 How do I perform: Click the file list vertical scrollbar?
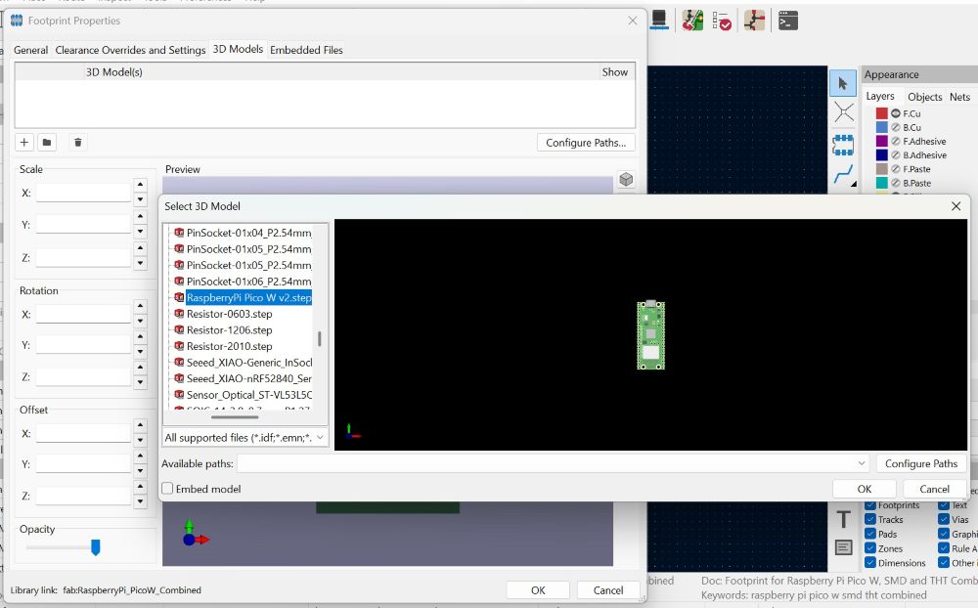(x=320, y=338)
